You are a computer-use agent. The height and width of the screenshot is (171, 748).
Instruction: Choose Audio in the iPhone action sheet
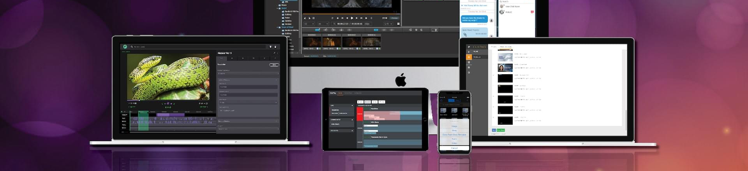point(454,139)
